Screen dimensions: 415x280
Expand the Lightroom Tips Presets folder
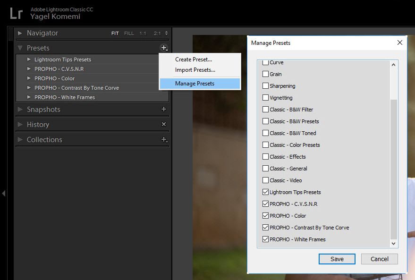(x=29, y=59)
